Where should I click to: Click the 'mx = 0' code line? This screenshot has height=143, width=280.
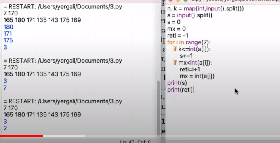point(176,29)
